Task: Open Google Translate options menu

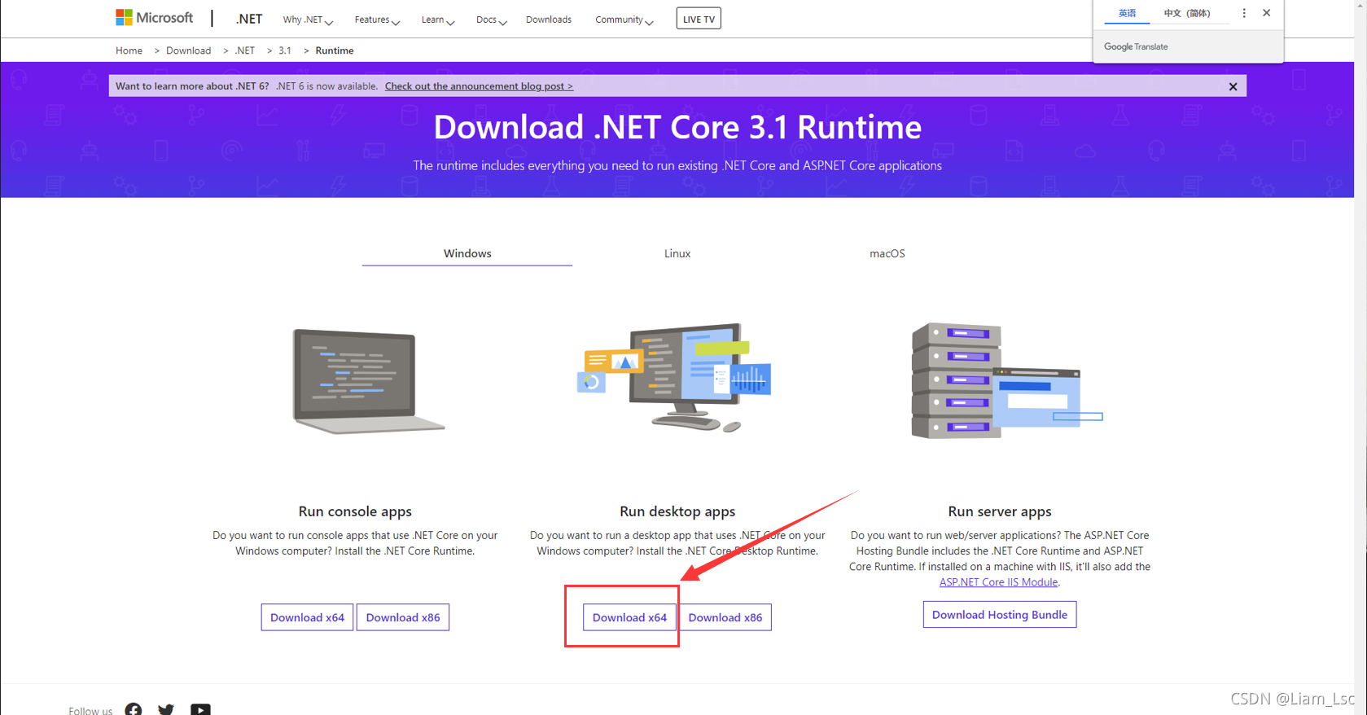Action: 1243,13
